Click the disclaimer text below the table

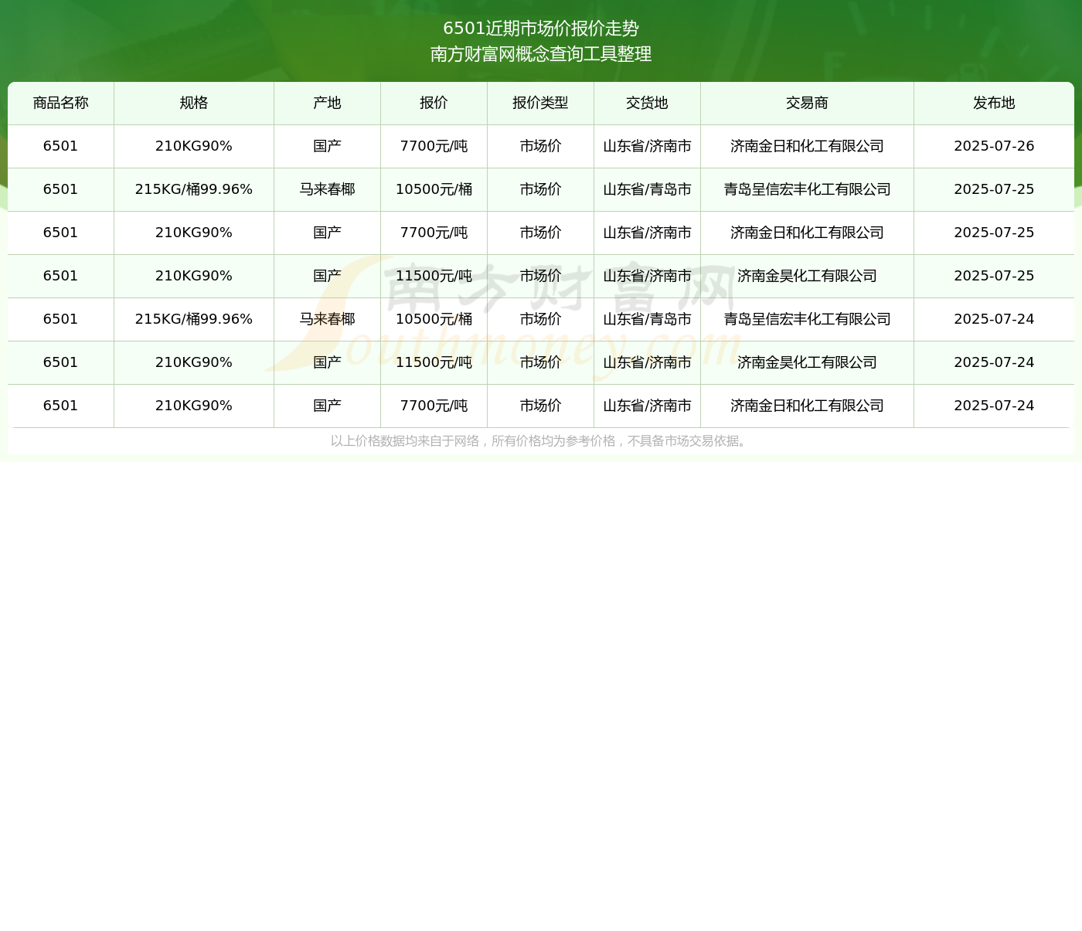pyautogui.click(x=541, y=441)
